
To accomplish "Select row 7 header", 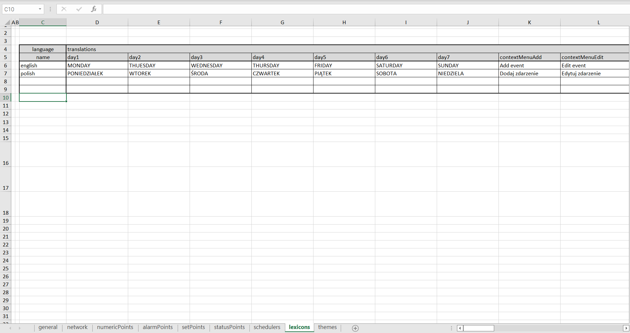I will click(6, 73).
